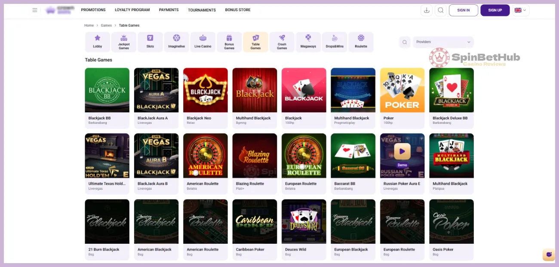Open American Roulette by Belatra

206,156
